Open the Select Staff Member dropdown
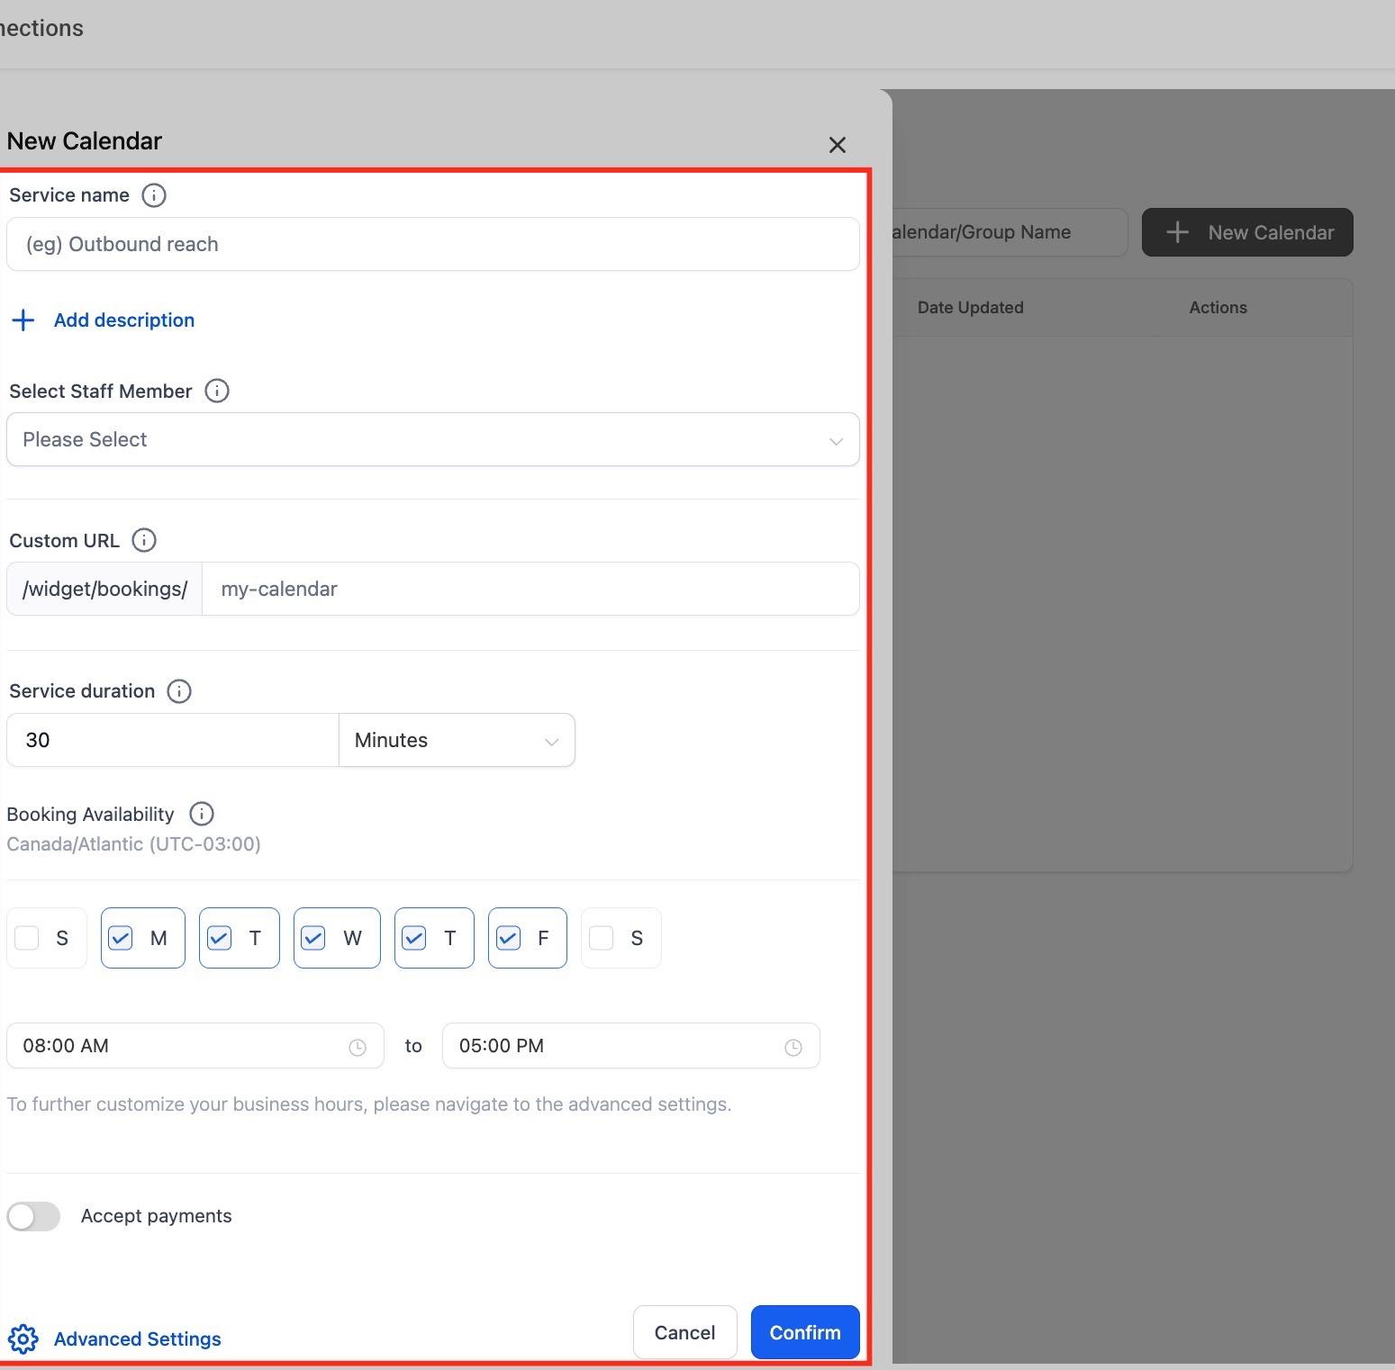This screenshot has width=1395, height=1370. (433, 439)
